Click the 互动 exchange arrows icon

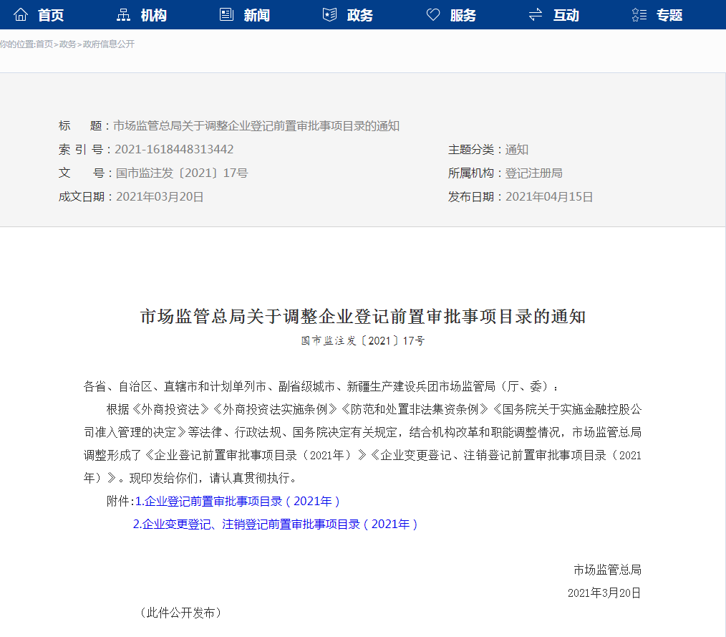pyautogui.click(x=536, y=15)
